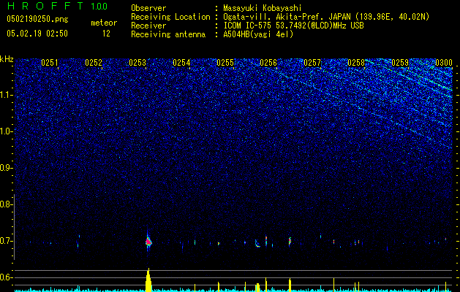Click frequency axis value 1.1
The image size is (460, 292).
click(7, 95)
